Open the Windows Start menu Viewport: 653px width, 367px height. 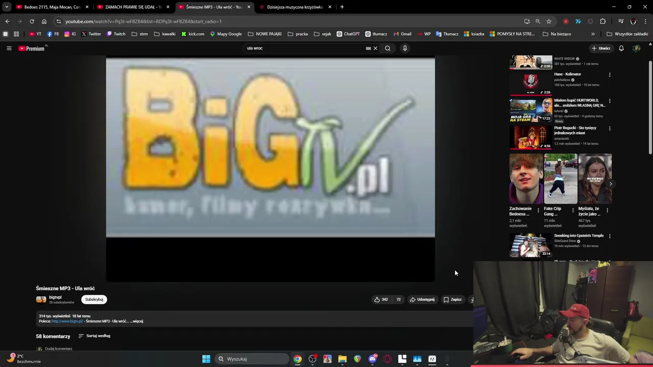206,359
